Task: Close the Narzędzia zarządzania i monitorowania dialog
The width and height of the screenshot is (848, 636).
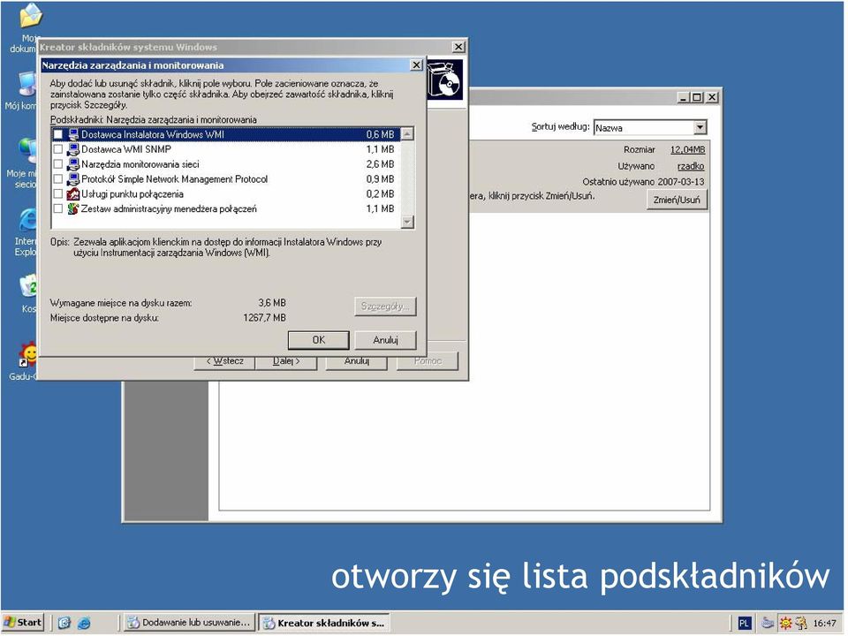Action: point(416,65)
